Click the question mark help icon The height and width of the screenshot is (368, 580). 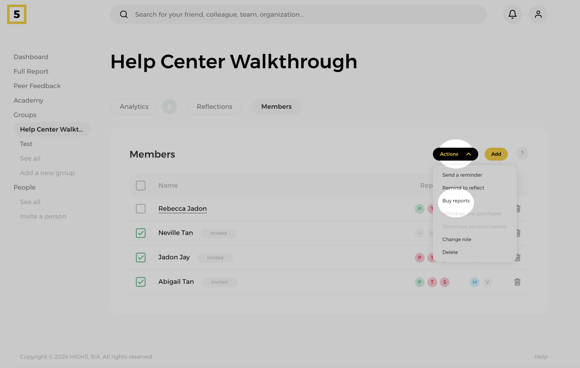pyautogui.click(x=522, y=154)
